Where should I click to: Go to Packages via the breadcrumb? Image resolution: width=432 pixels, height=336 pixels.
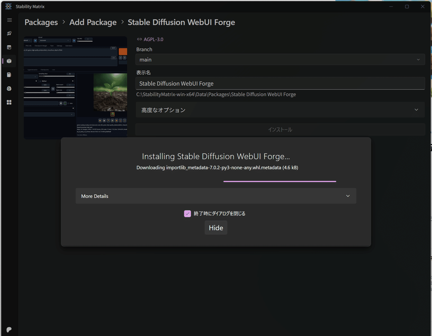click(41, 22)
